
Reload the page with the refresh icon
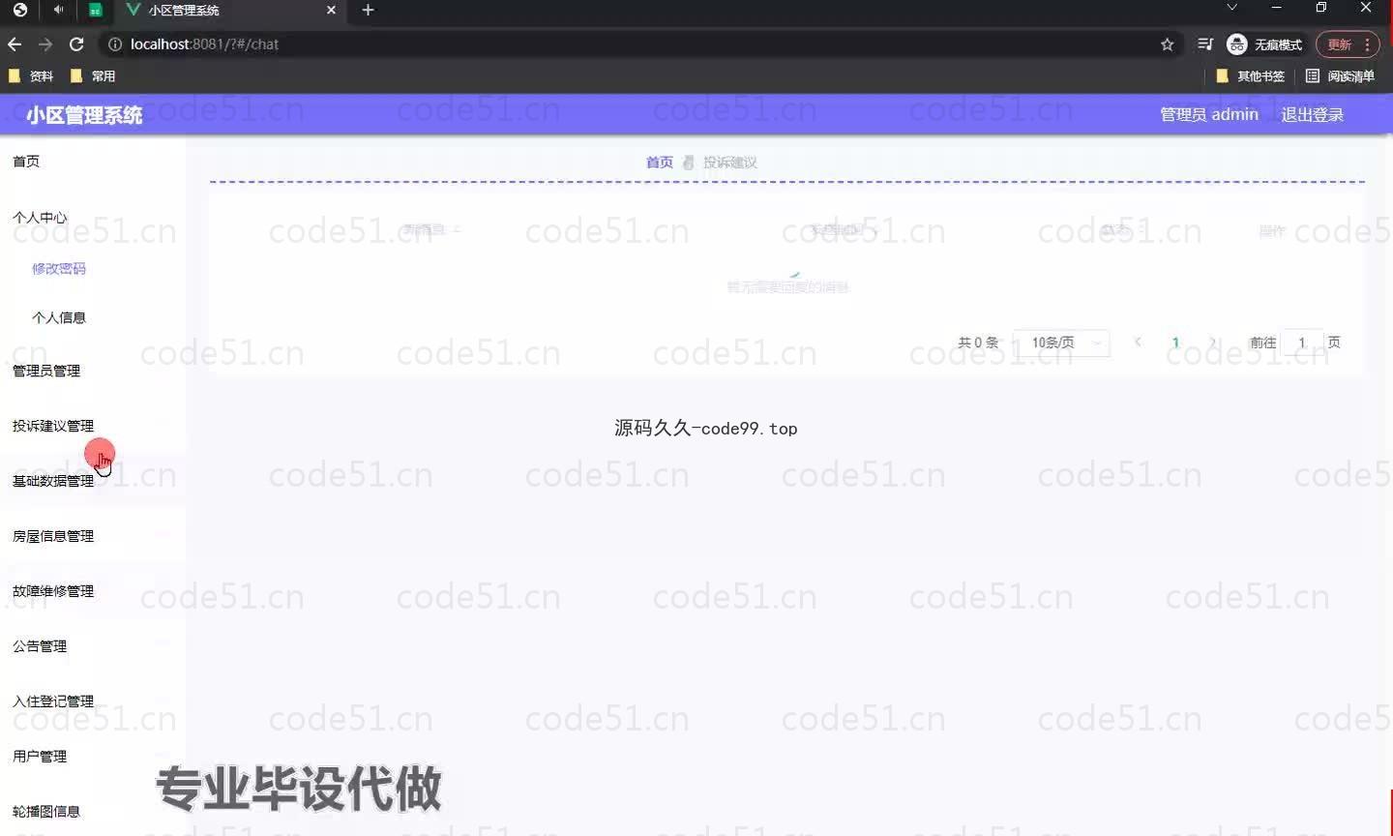pyautogui.click(x=76, y=45)
